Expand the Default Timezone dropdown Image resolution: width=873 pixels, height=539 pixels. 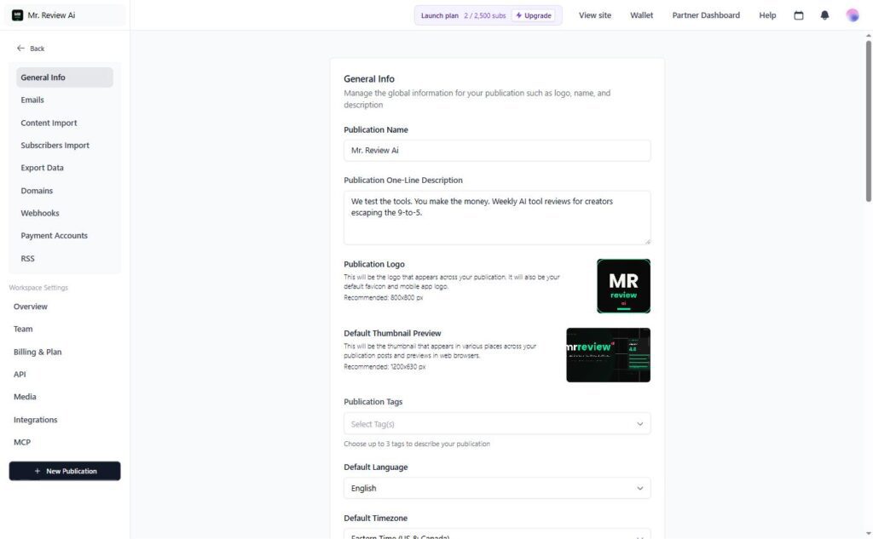pyautogui.click(x=497, y=534)
